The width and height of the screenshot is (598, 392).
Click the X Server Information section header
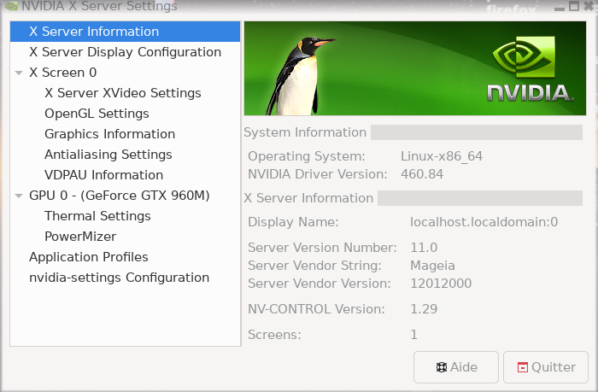[x=308, y=198]
